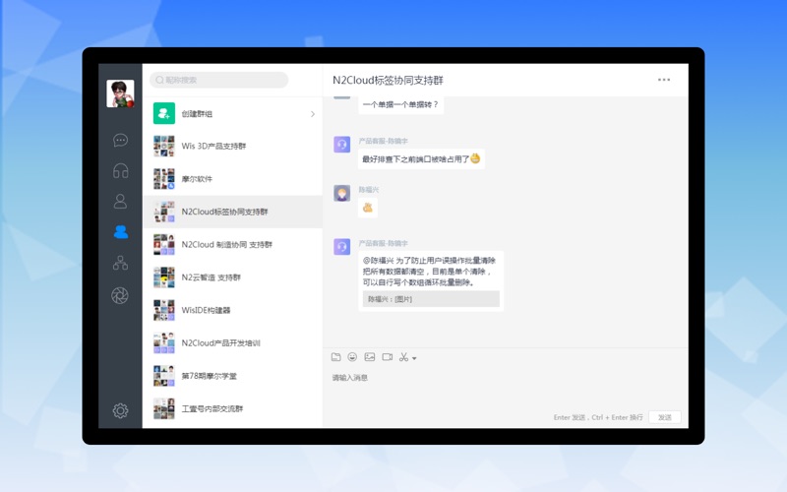Open the 工壹号内部交流群 group
This screenshot has width=787, height=492.
233,408
